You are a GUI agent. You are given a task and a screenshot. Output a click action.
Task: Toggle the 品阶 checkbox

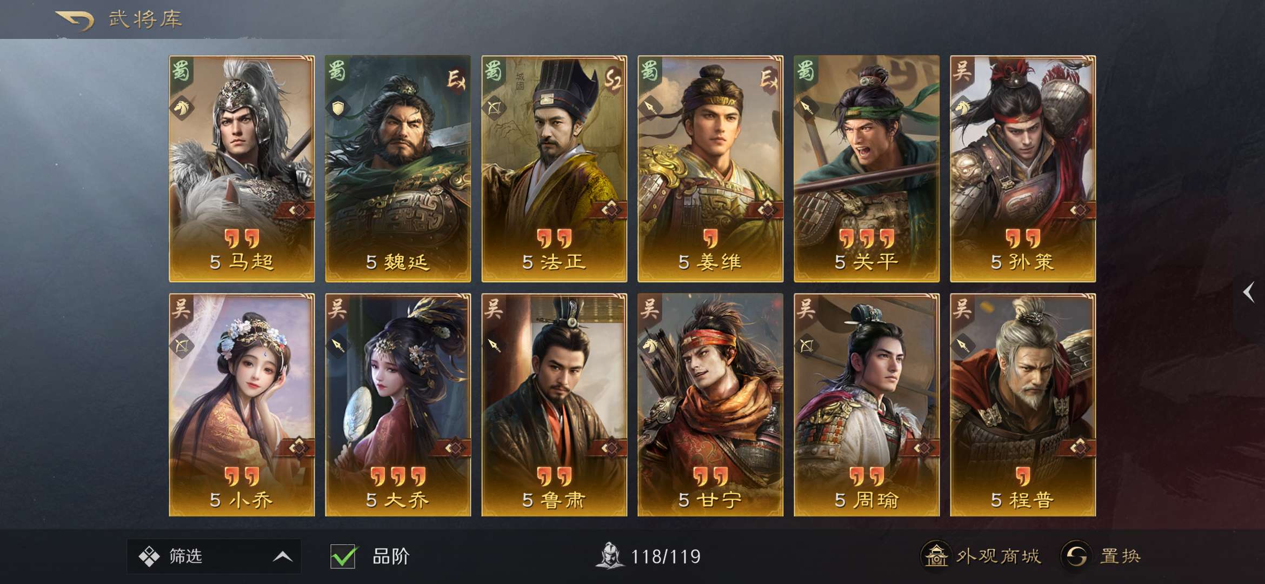point(343,556)
